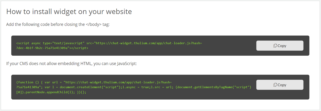Viewport: 321px width, 111px height.
Task: Click the 'How to install widget on your website' heading
Action: coord(69,12)
